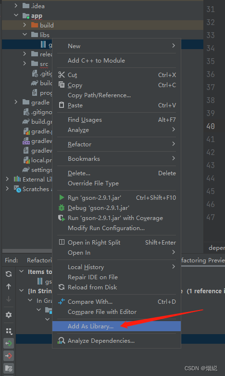Click editor line number 47
The width and height of the screenshot is (225, 376).
[211, 217]
